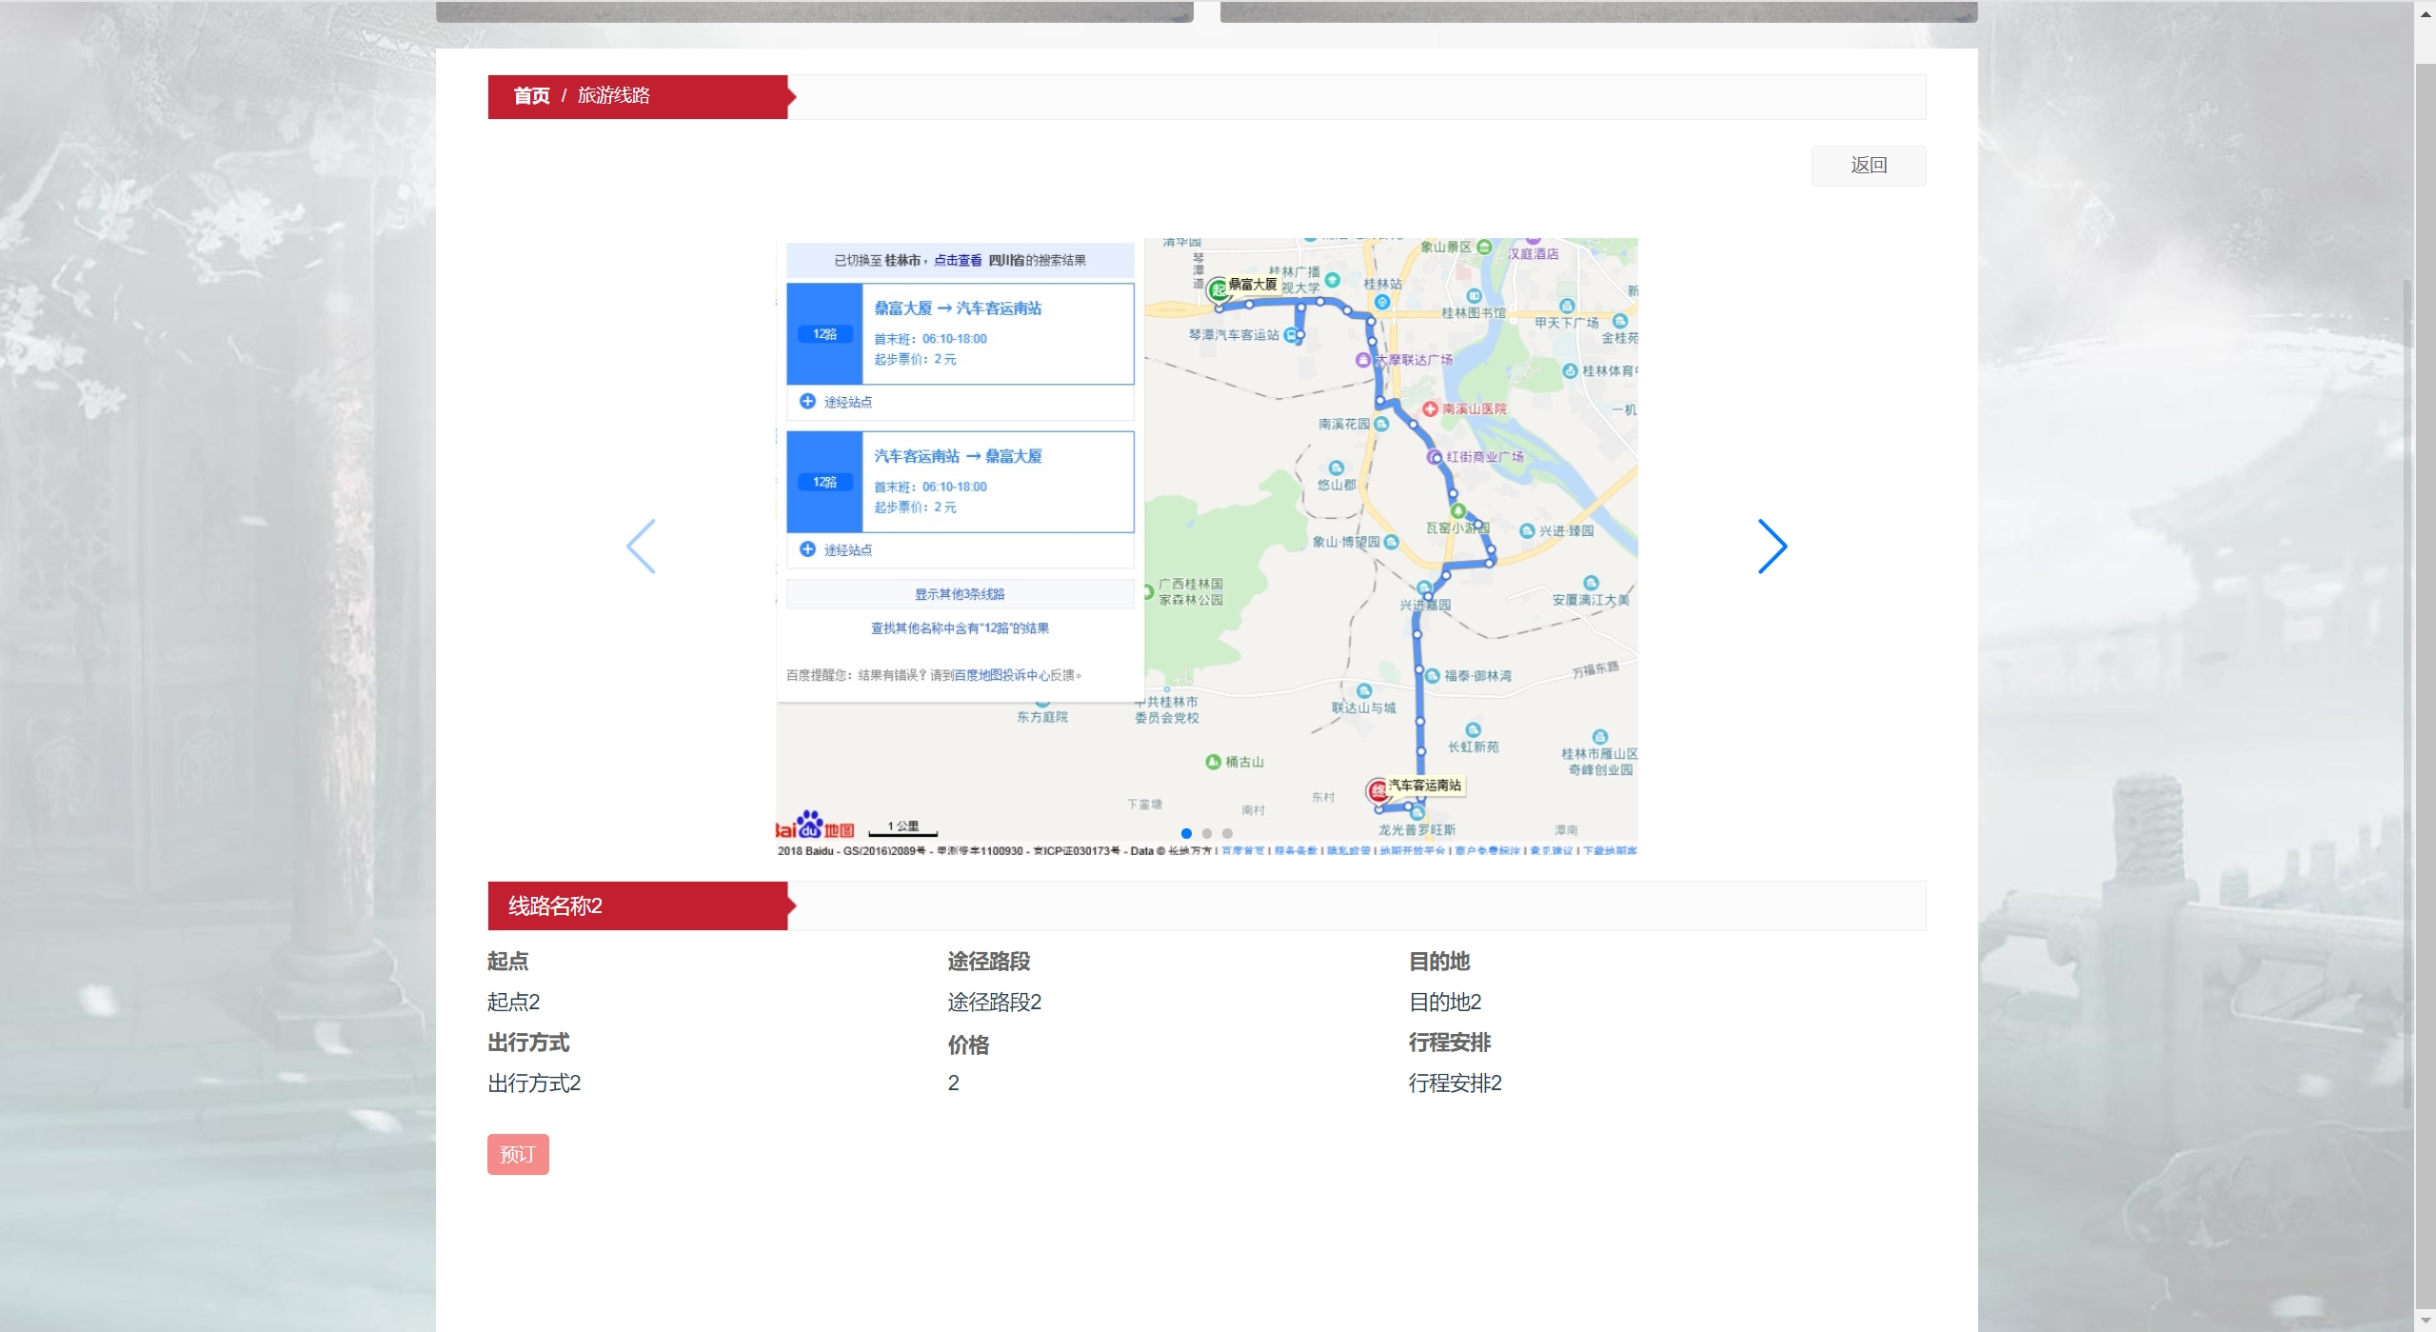Click scrollbar down arrow at bottom
This screenshot has height=1332, width=2436.
[2426, 1320]
